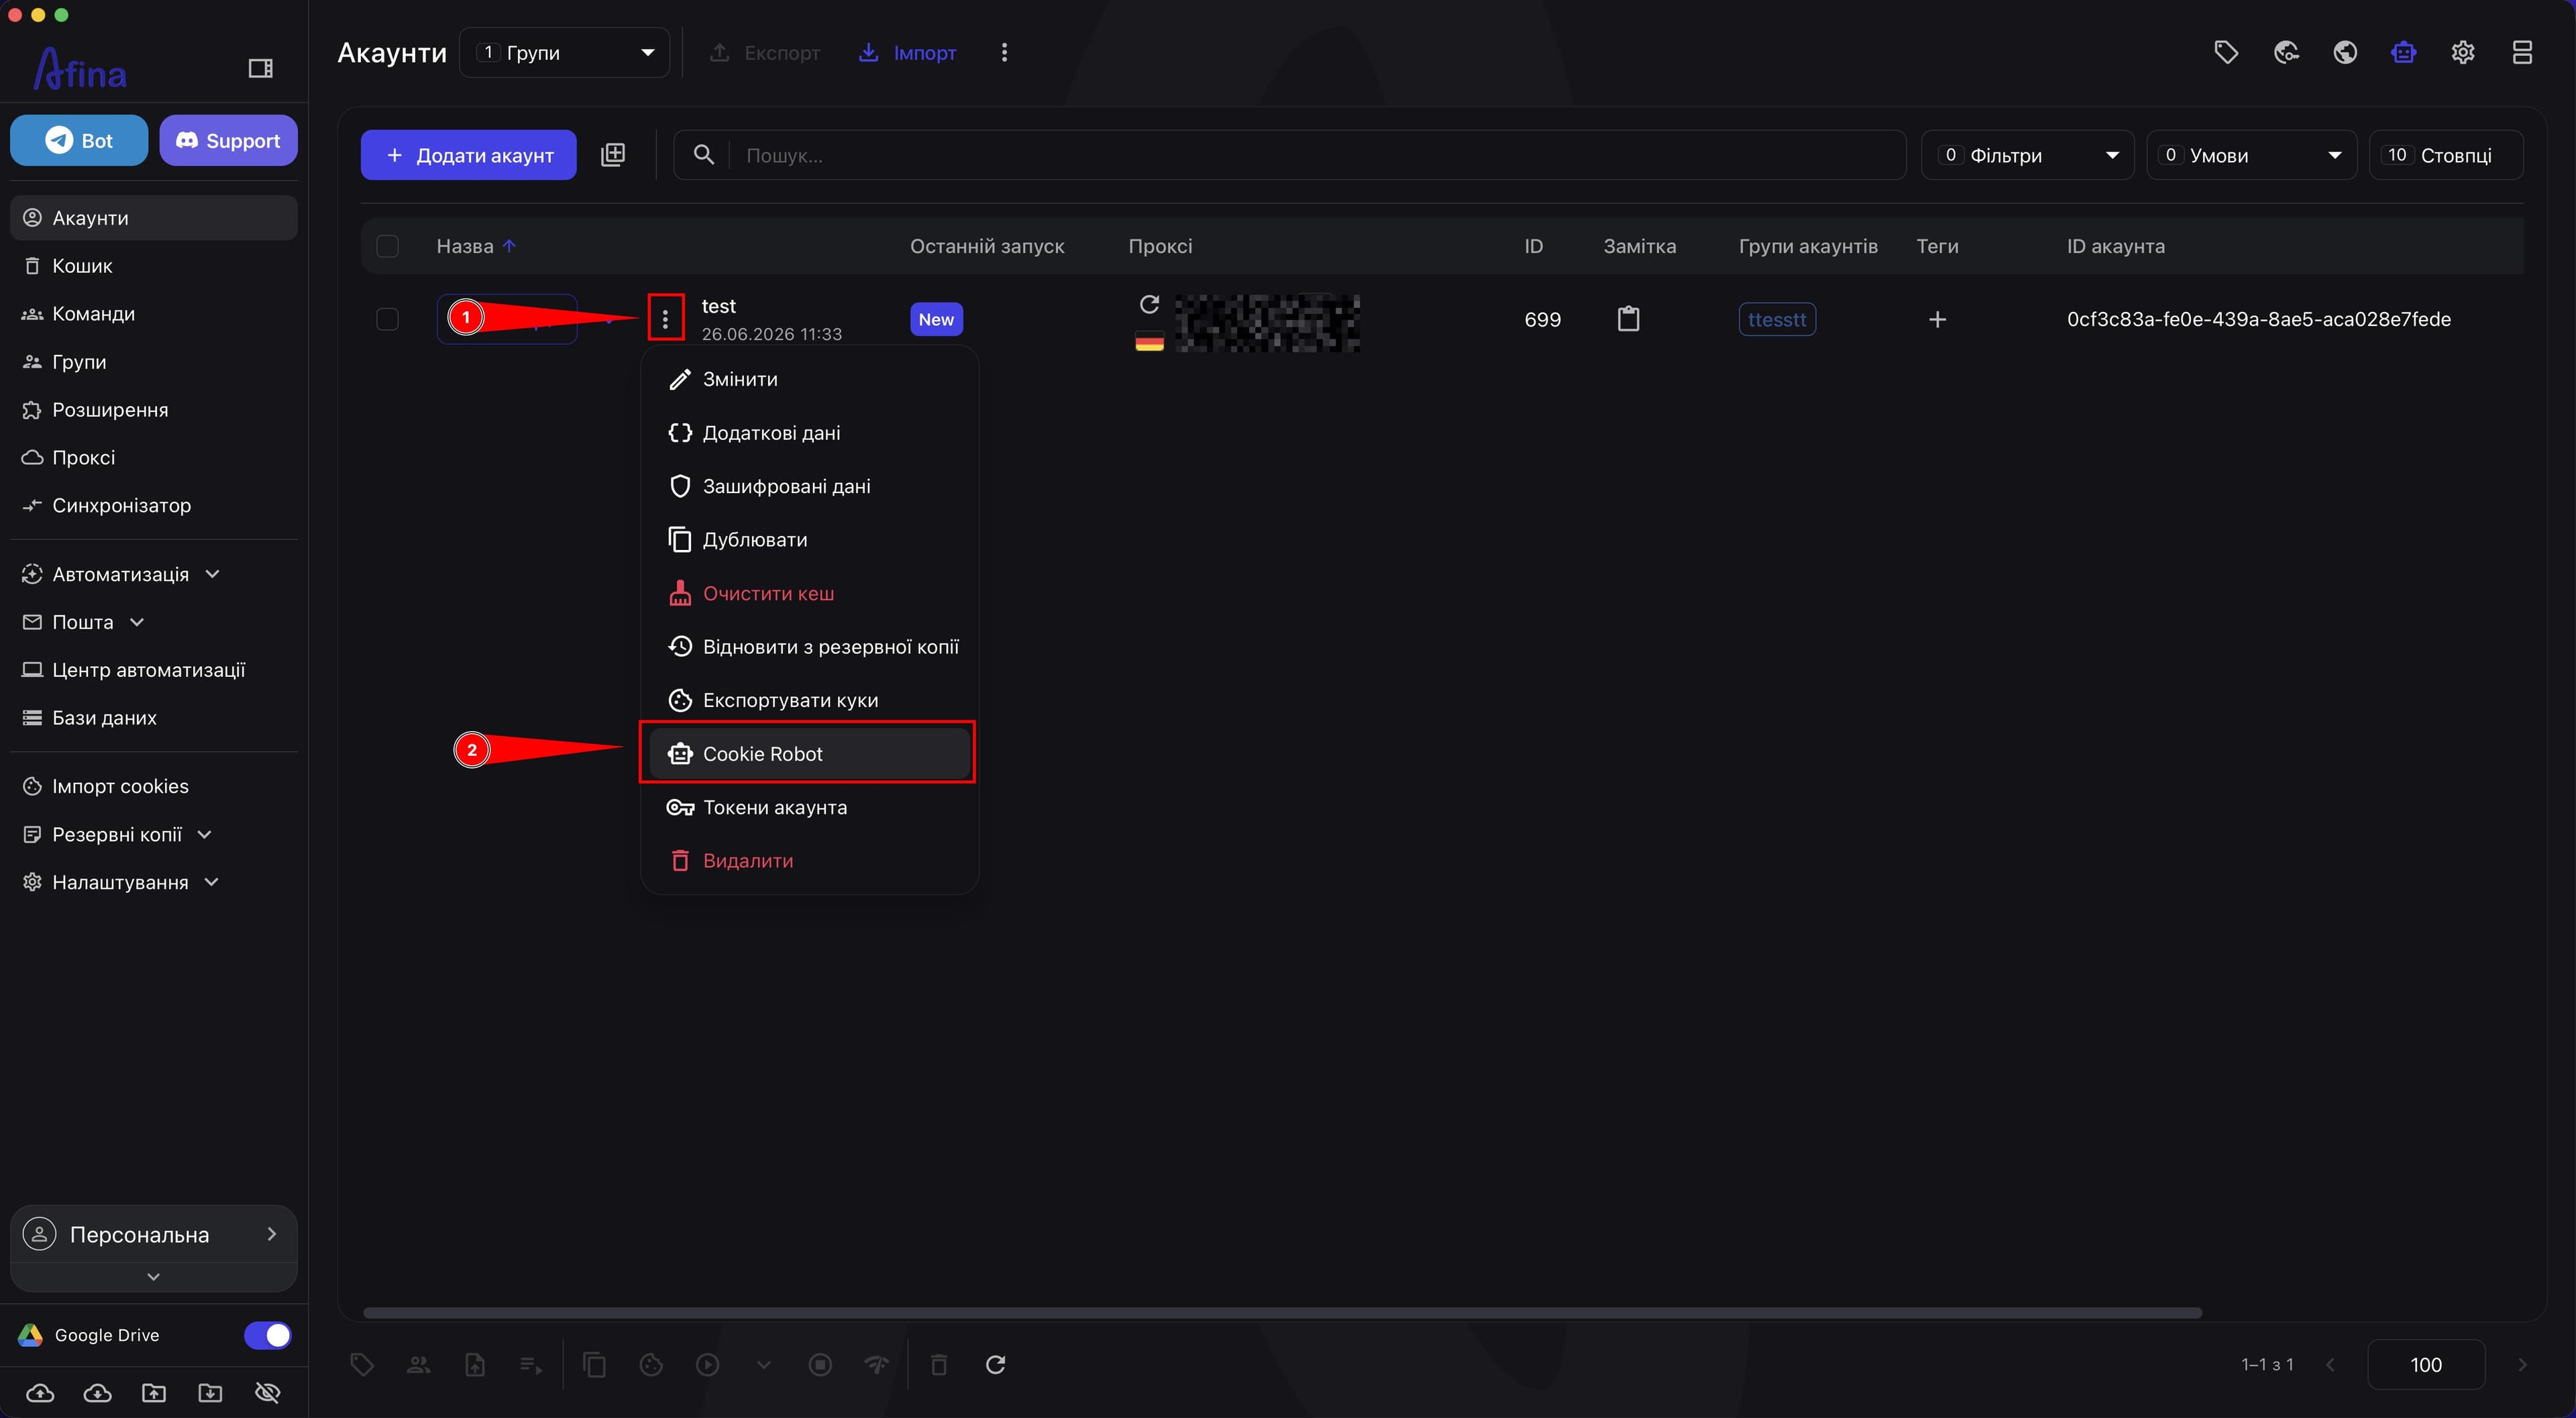Screen dimensions: 2576x1418
Task: Click the globe icon in top bar
Action: (x=2345, y=52)
